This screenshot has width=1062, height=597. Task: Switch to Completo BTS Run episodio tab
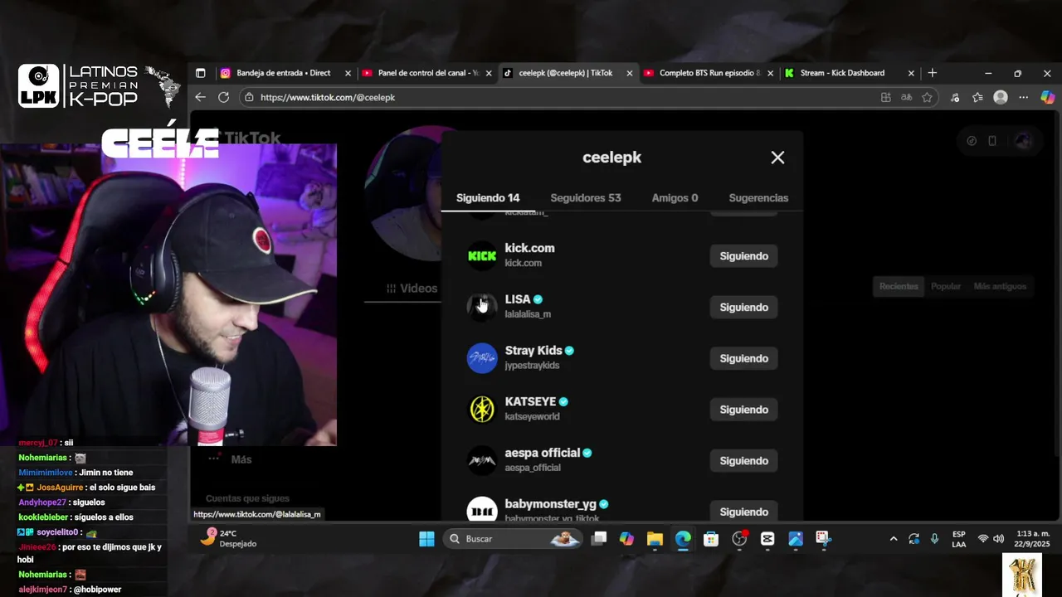click(x=709, y=73)
